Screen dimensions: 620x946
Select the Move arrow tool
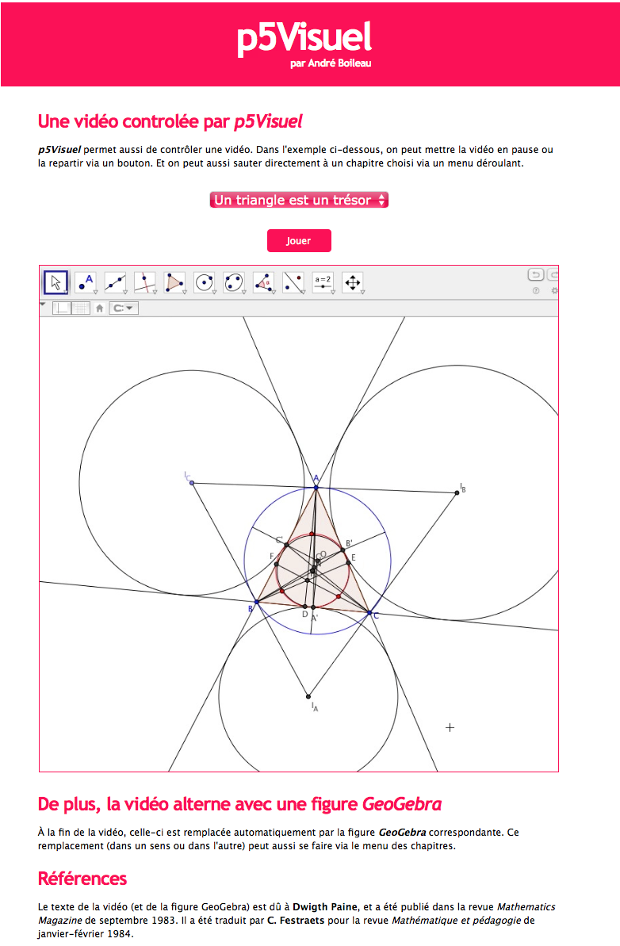click(55, 282)
